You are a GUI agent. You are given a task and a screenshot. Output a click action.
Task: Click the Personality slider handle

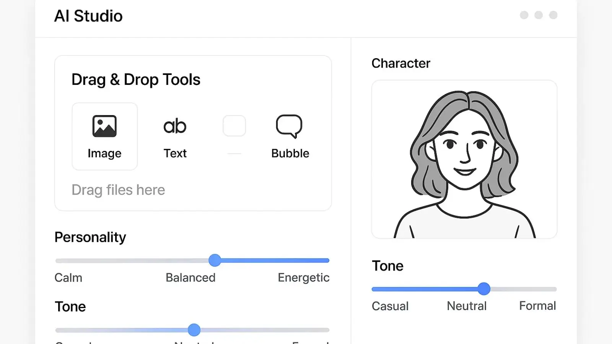click(x=215, y=260)
